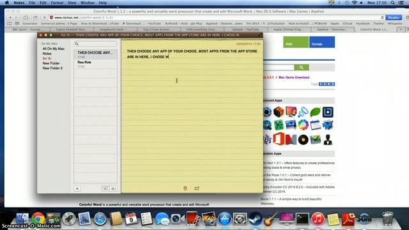
Task: Open Steam from the Dock
Action: tap(255, 218)
